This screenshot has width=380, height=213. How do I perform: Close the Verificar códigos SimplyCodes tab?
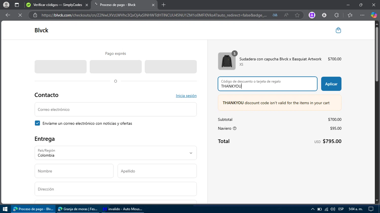[x=87, y=5]
